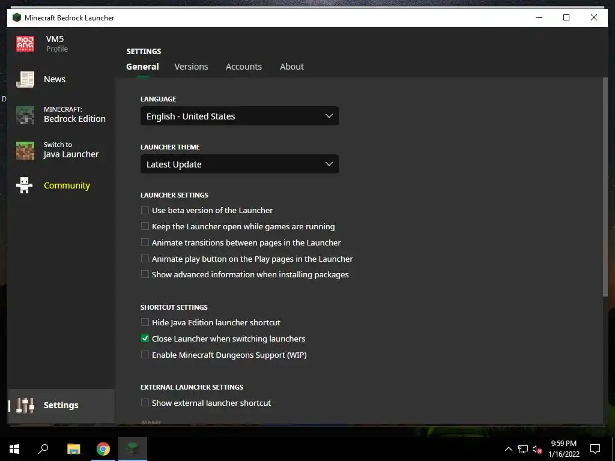Select the Settings label in the sidebar

point(61,405)
